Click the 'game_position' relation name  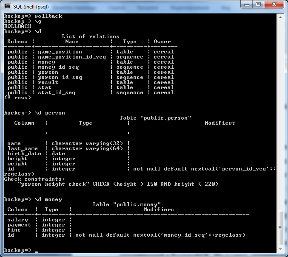click(60, 52)
